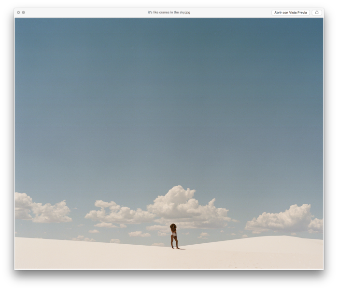338x290 pixels.
Task: Click the woman's shadow on the sand
Action: 182,249
